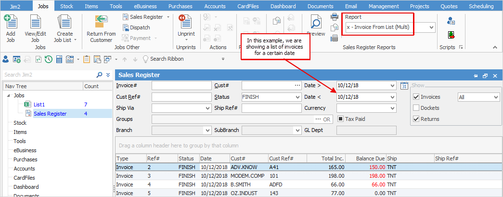Click the green history clock icon

pos(49,59)
